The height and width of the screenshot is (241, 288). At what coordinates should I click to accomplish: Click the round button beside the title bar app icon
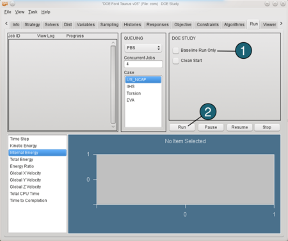coord(13,4)
